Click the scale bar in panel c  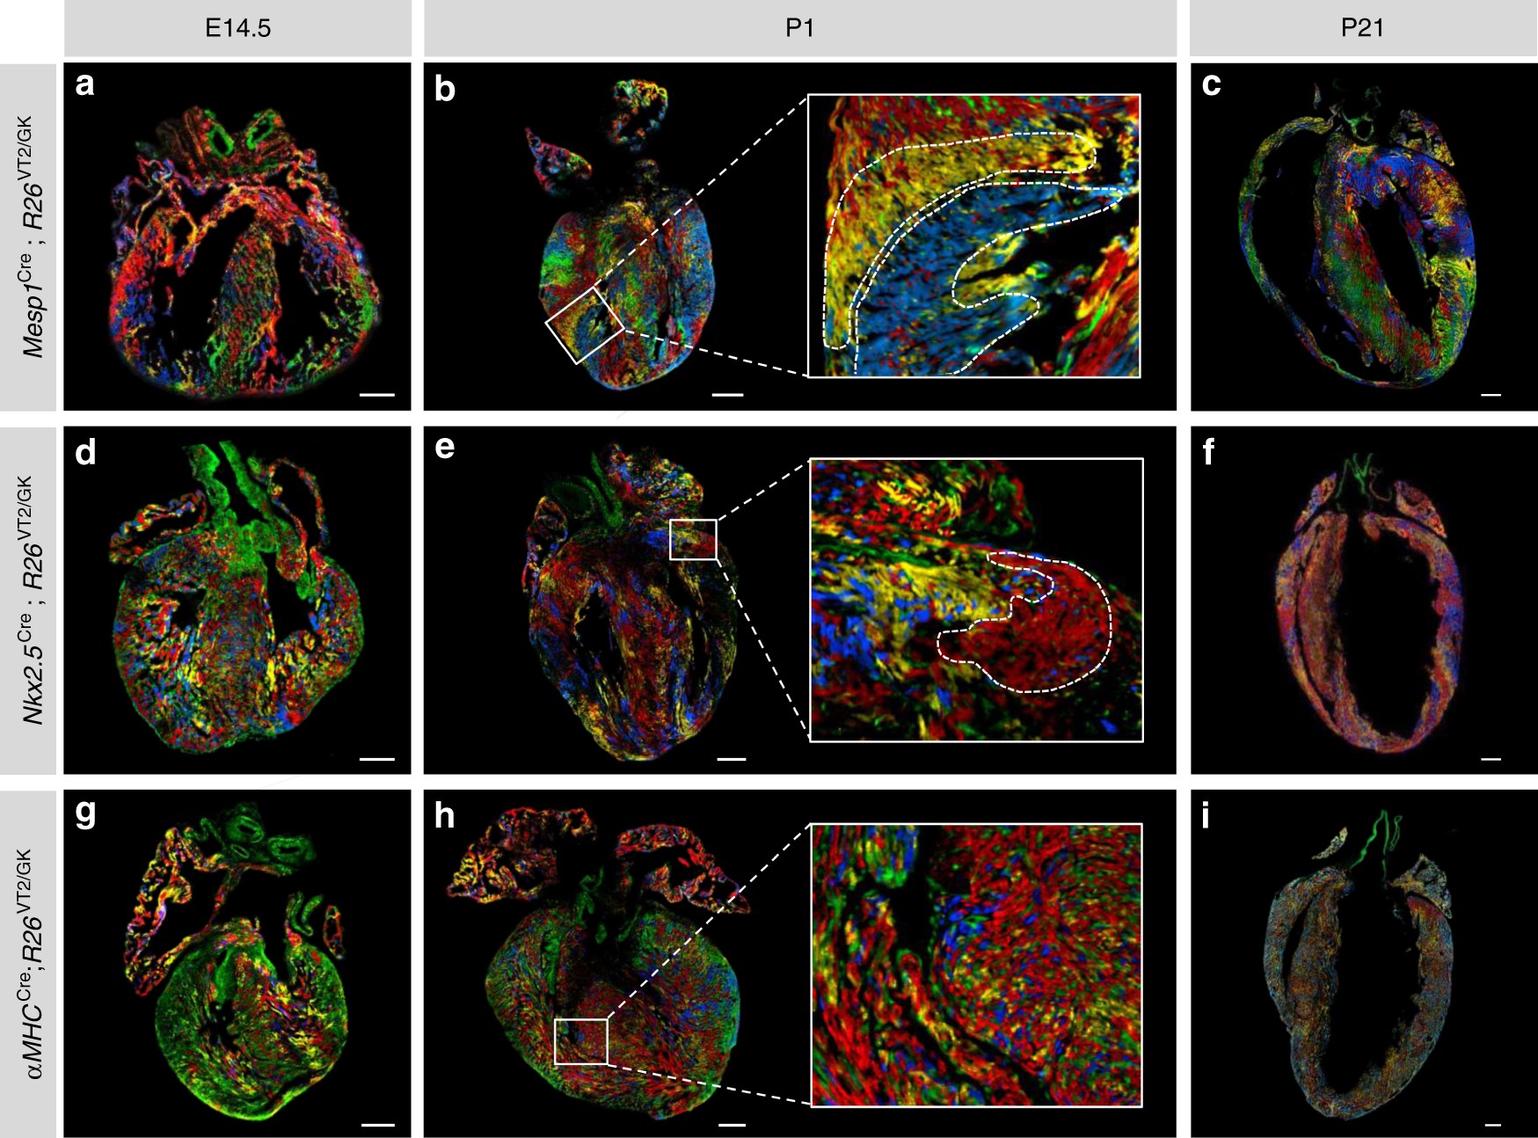(x=1491, y=396)
